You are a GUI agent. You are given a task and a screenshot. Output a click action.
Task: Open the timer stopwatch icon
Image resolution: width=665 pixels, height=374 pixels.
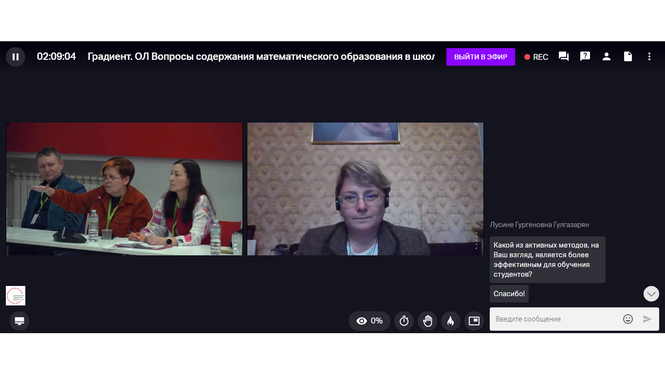click(x=404, y=321)
